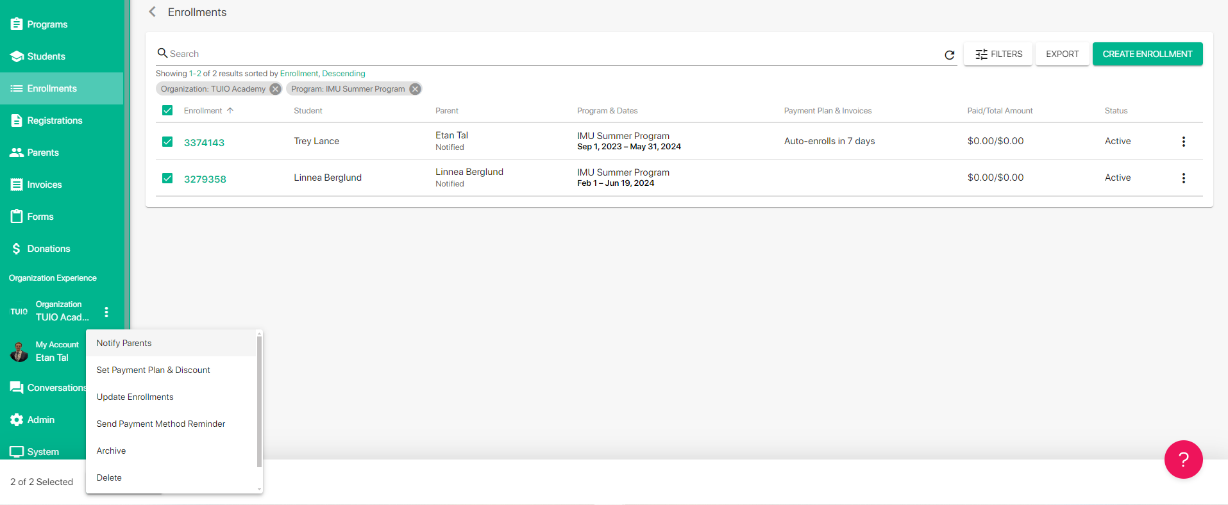Click the Status column header

tap(1116, 111)
